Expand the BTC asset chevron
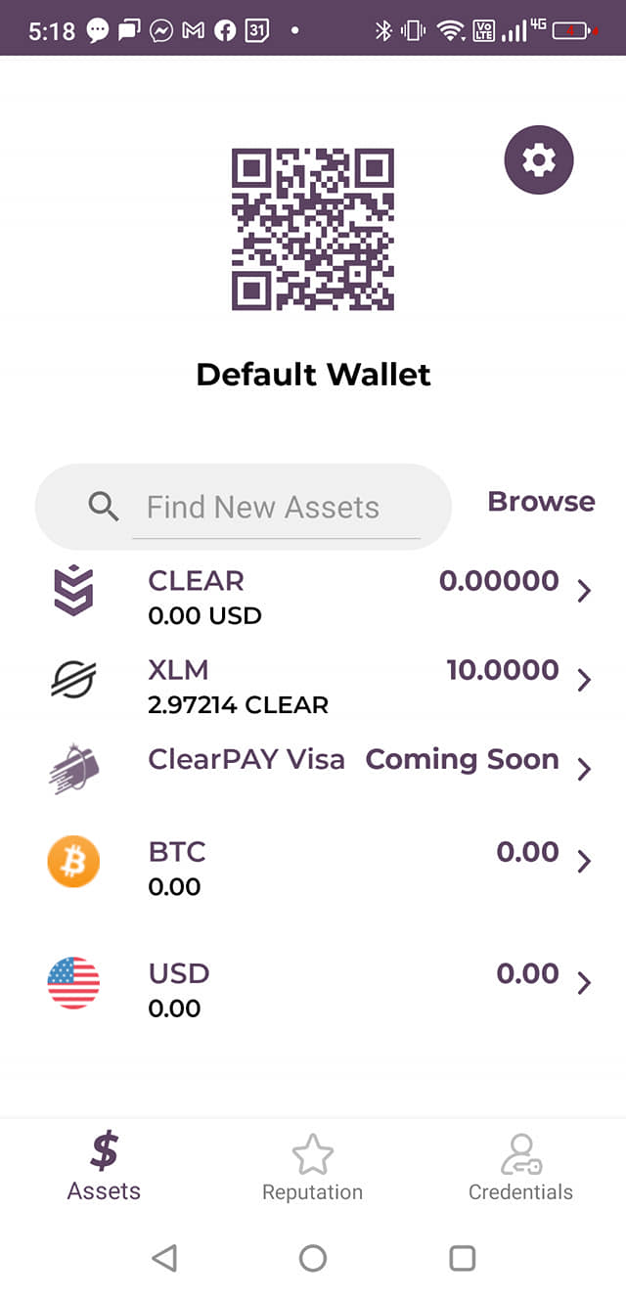 [x=584, y=862]
